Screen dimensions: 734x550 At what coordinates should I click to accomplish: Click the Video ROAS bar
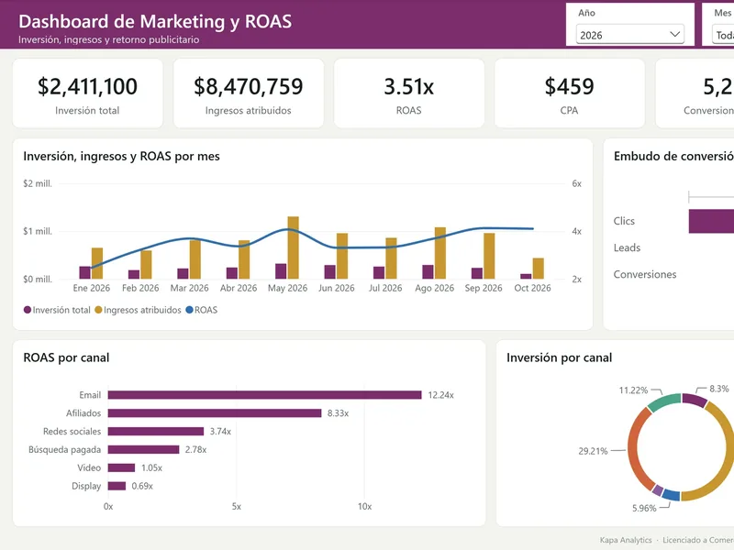[x=121, y=467]
